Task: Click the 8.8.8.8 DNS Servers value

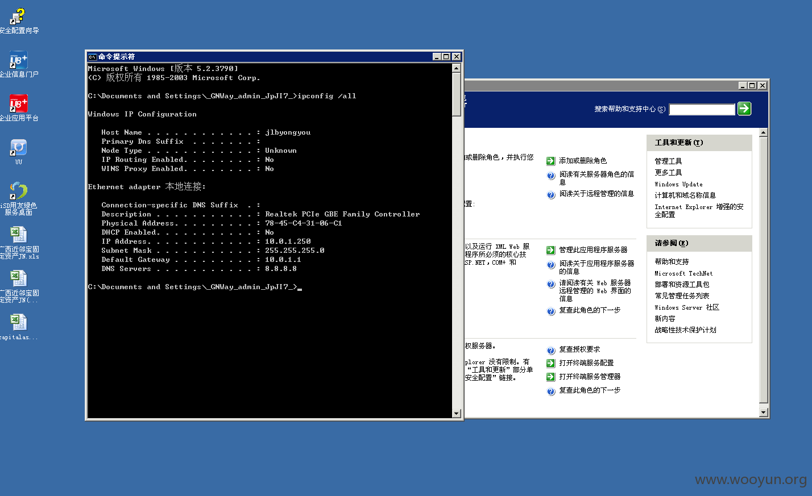Action: pos(281,269)
